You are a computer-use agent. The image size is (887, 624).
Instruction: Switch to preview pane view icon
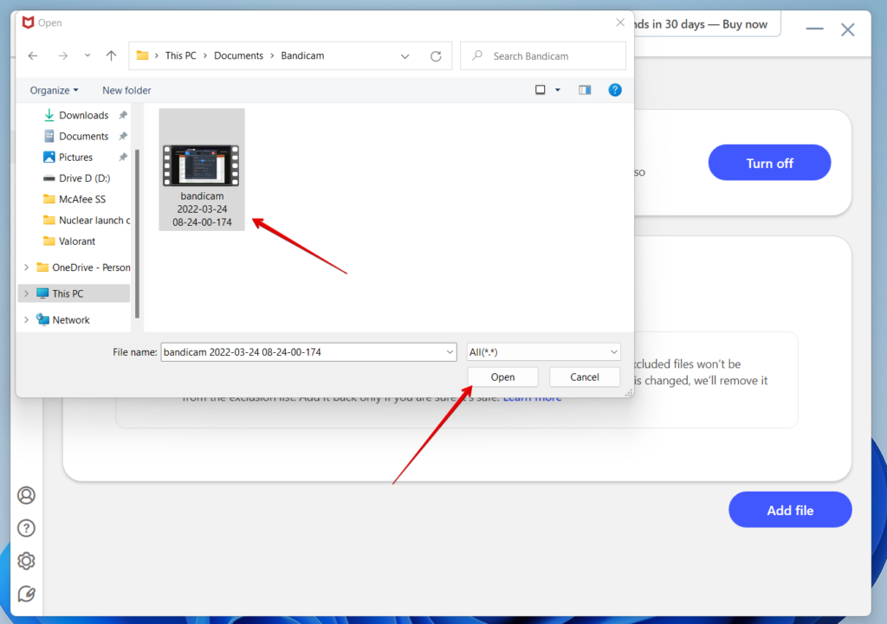[x=584, y=89]
